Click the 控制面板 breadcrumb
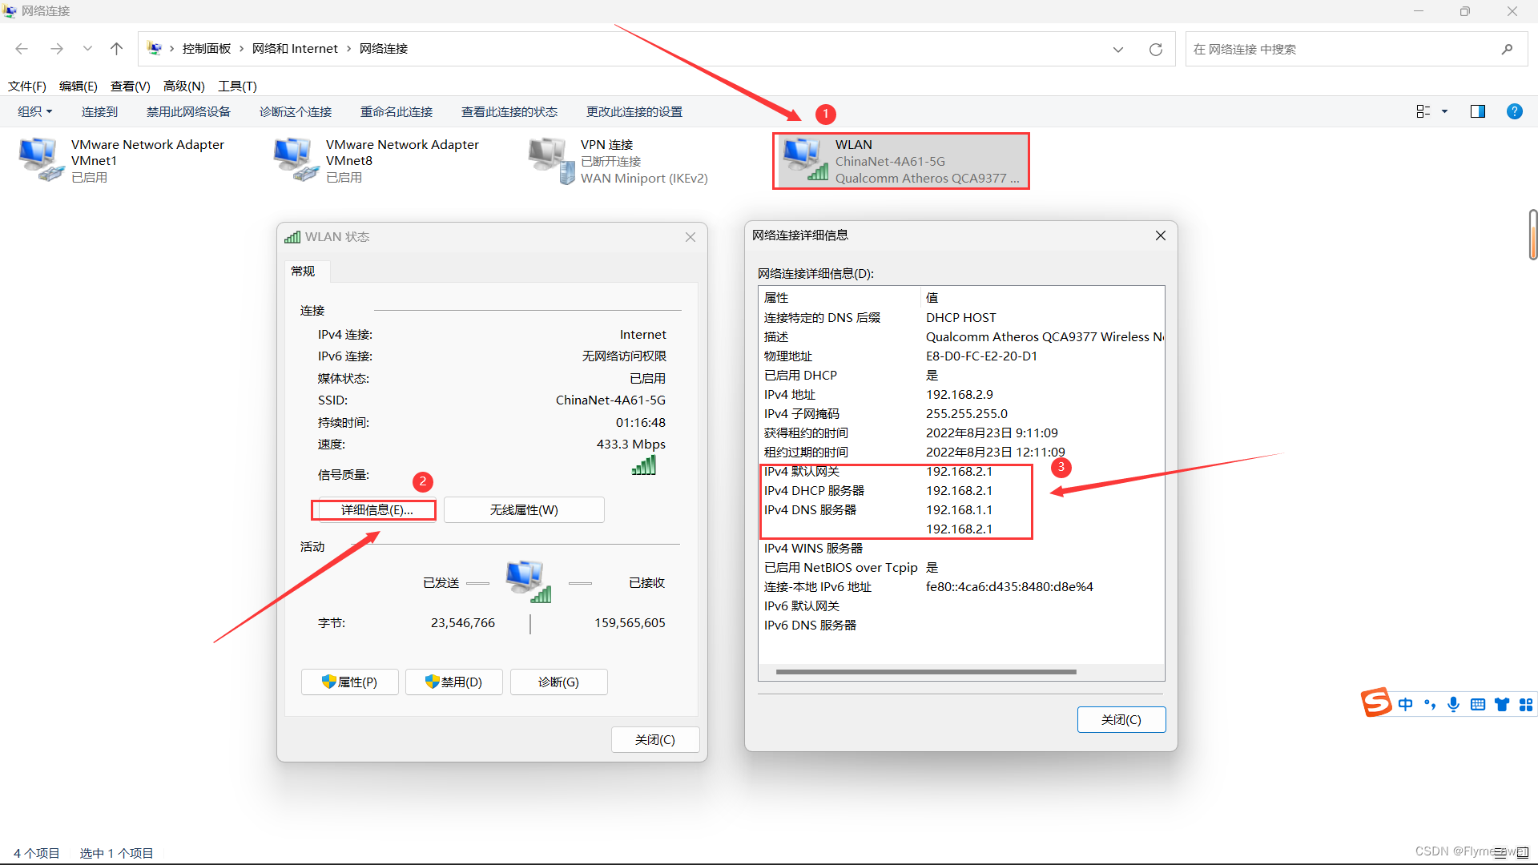Viewport: 1538px width, 865px height. (206, 49)
